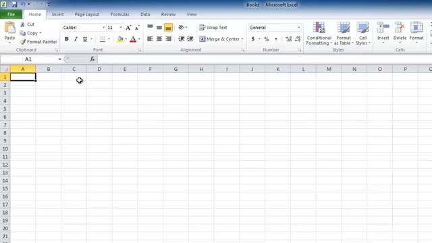Open General number format dropdown
Screen dimensions: 432x243
[298, 28]
